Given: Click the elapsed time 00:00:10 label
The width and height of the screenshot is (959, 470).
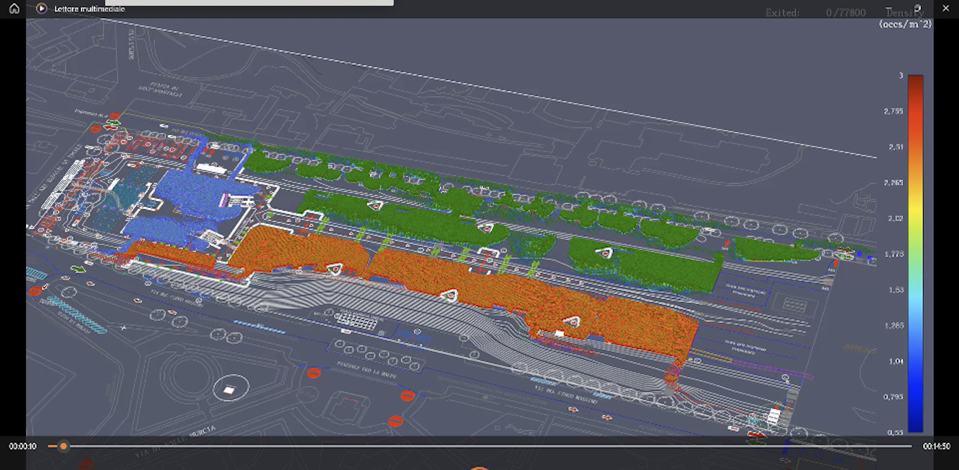Looking at the screenshot, I should pyautogui.click(x=23, y=446).
